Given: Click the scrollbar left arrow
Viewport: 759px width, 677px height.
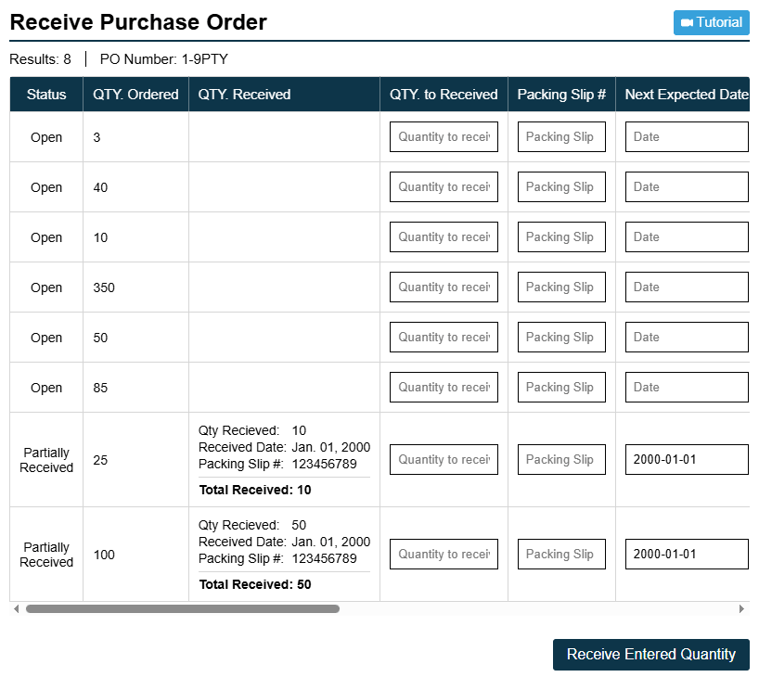Looking at the screenshot, I should [x=17, y=608].
